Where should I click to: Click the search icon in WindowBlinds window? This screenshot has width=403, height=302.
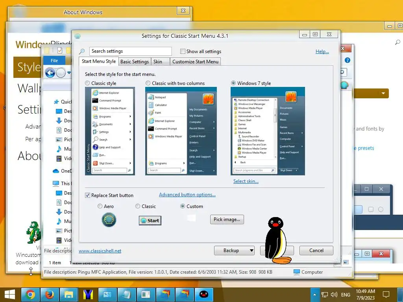[x=397, y=42]
